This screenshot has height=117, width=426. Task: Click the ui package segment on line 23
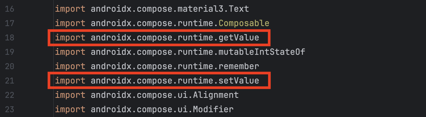[183, 110]
